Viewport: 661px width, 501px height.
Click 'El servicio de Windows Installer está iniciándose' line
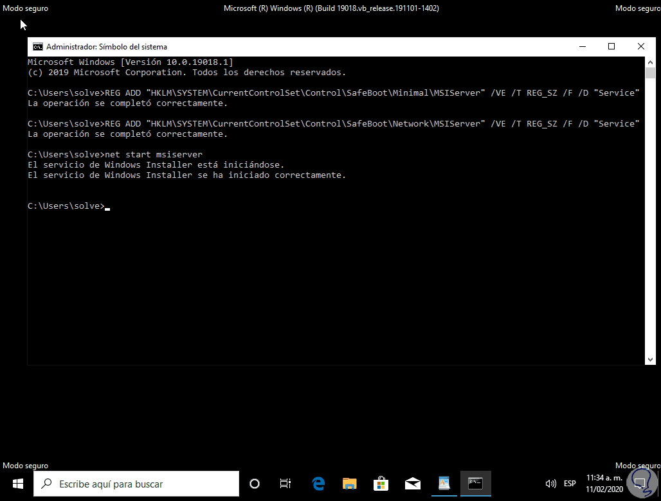pos(156,164)
